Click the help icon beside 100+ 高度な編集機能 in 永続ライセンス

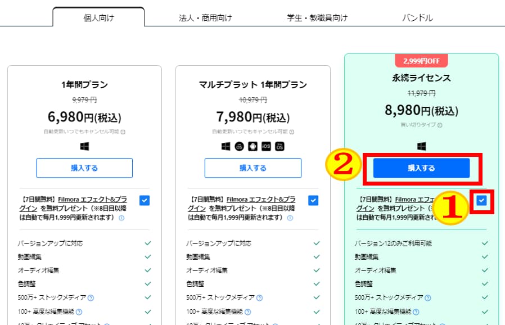416,312
